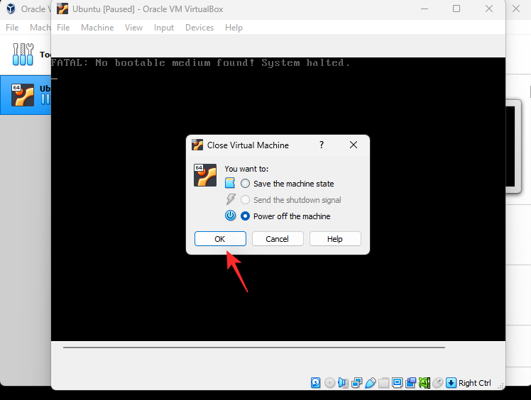Click the 'You want to:' label
The width and height of the screenshot is (531, 400).
pyautogui.click(x=246, y=169)
